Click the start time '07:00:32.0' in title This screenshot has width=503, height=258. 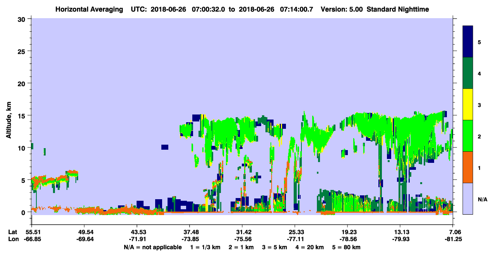[209, 9]
